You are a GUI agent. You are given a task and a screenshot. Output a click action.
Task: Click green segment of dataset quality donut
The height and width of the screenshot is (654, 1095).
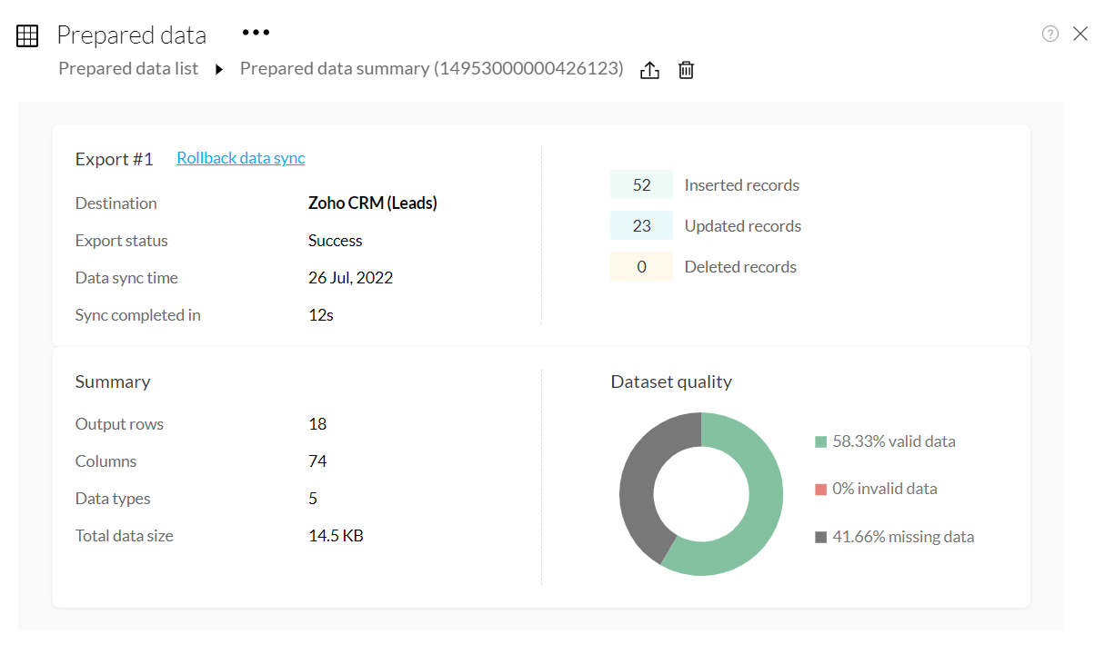(764, 509)
